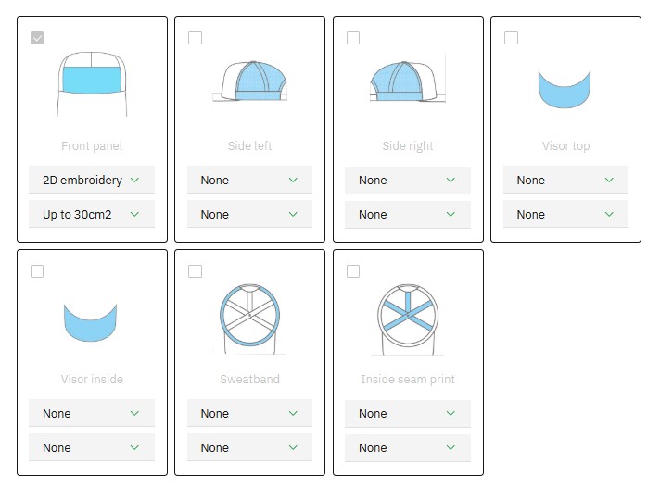This screenshot has width=660, height=500.
Task: Click the Front panel cap illustration
Action: click(x=92, y=83)
